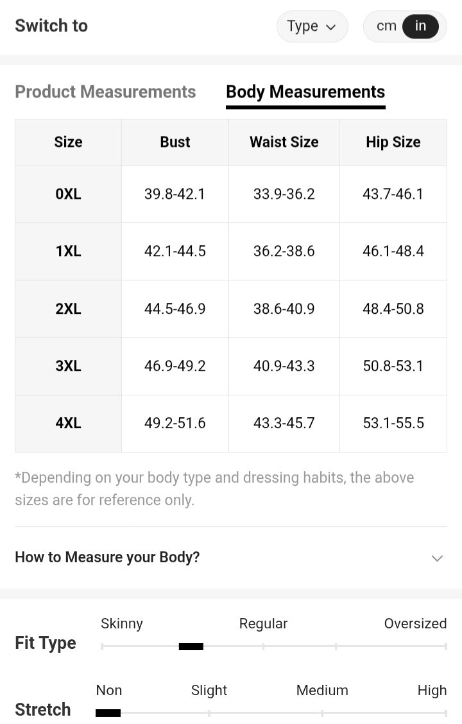Switch to Product Measurements tab
Screen dimensions: 462x724
[105, 92]
